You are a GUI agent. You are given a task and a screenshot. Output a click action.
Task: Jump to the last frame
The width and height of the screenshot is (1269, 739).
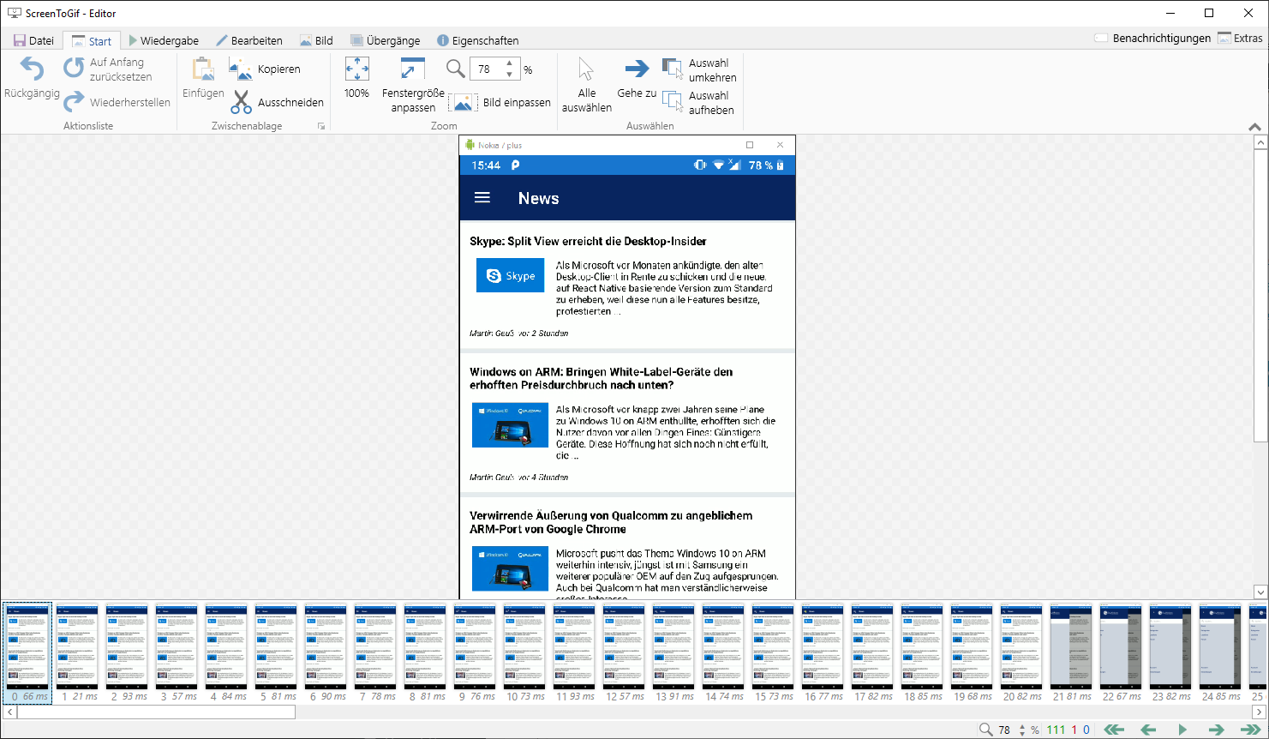click(x=1250, y=730)
